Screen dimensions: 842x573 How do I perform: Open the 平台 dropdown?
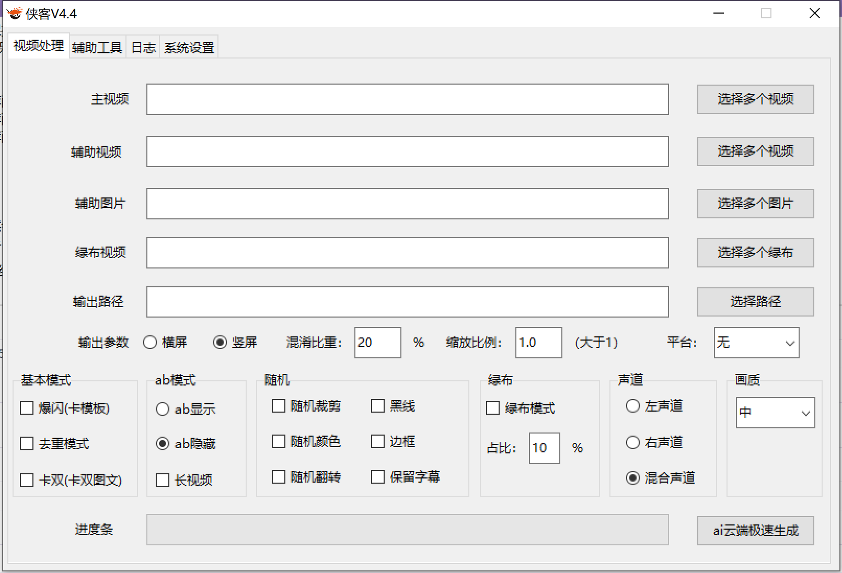pyautogui.click(x=756, y=343)
